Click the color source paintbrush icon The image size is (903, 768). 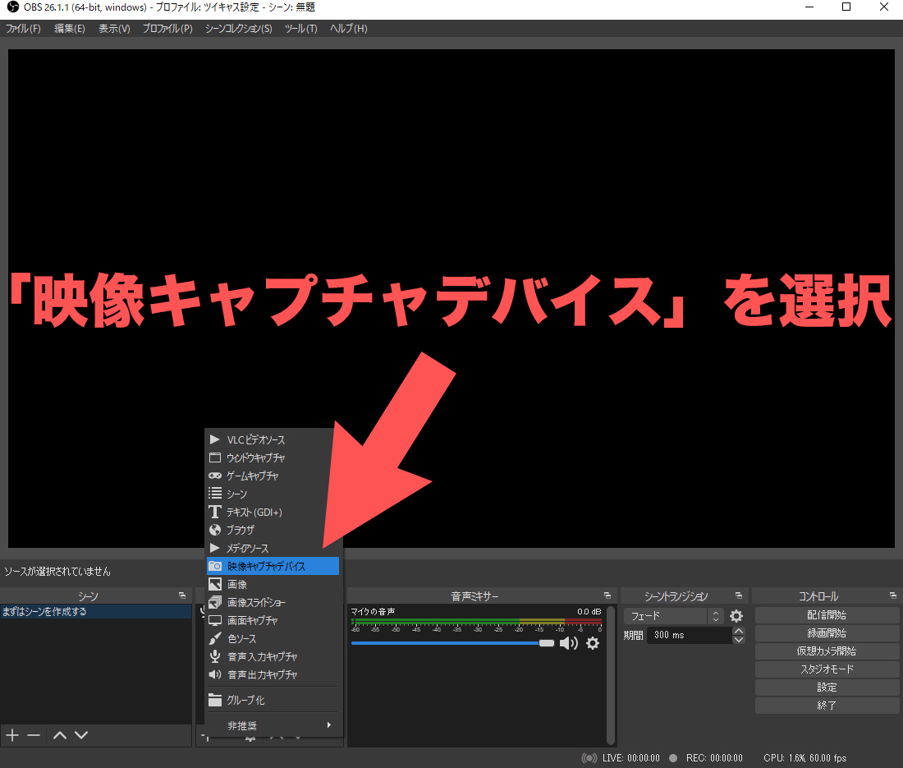point(215,638)
